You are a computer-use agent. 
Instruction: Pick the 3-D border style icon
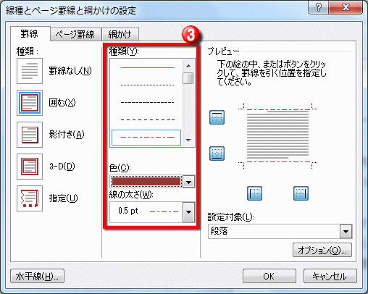click(30, 167)
